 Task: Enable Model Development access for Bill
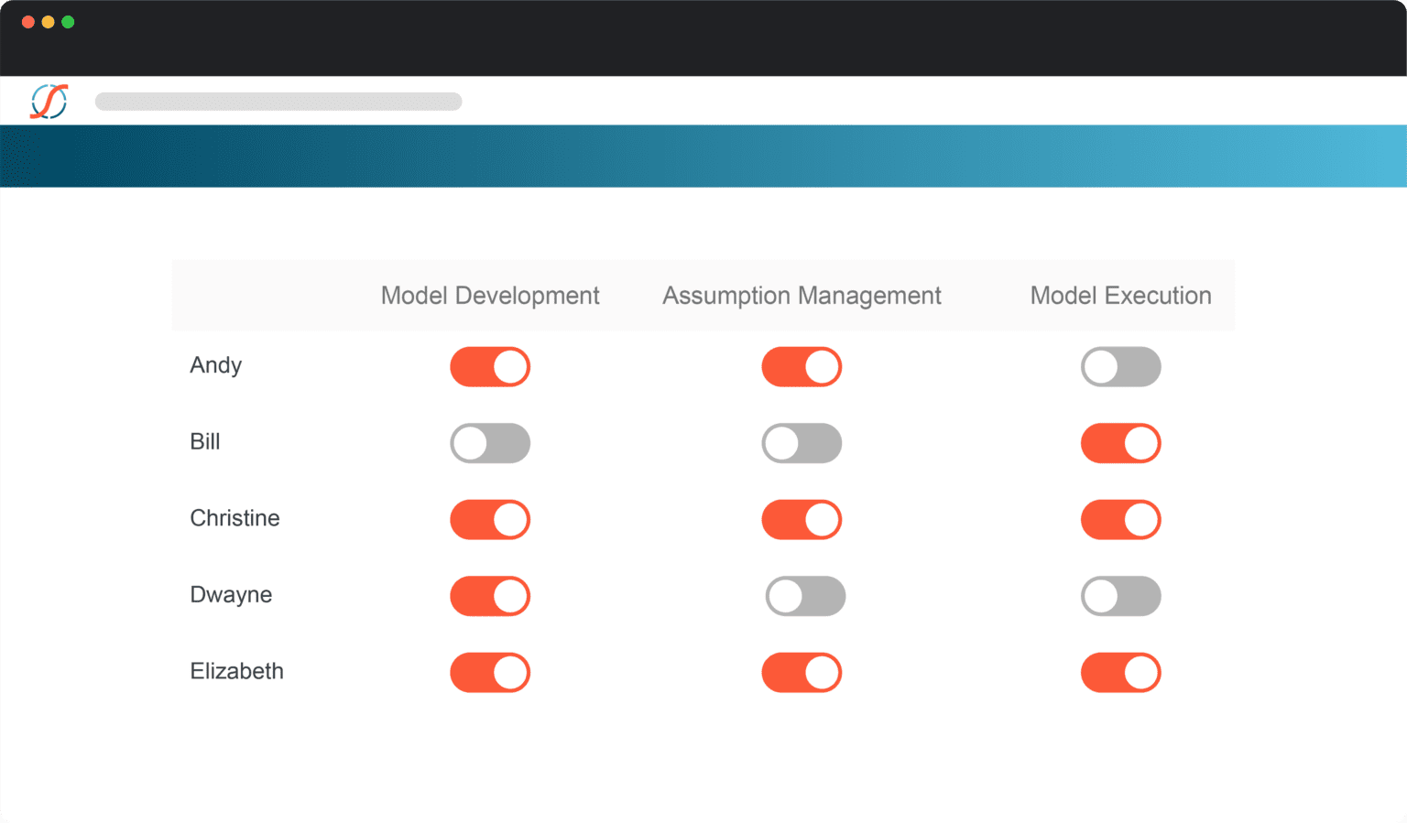point(490,443)
